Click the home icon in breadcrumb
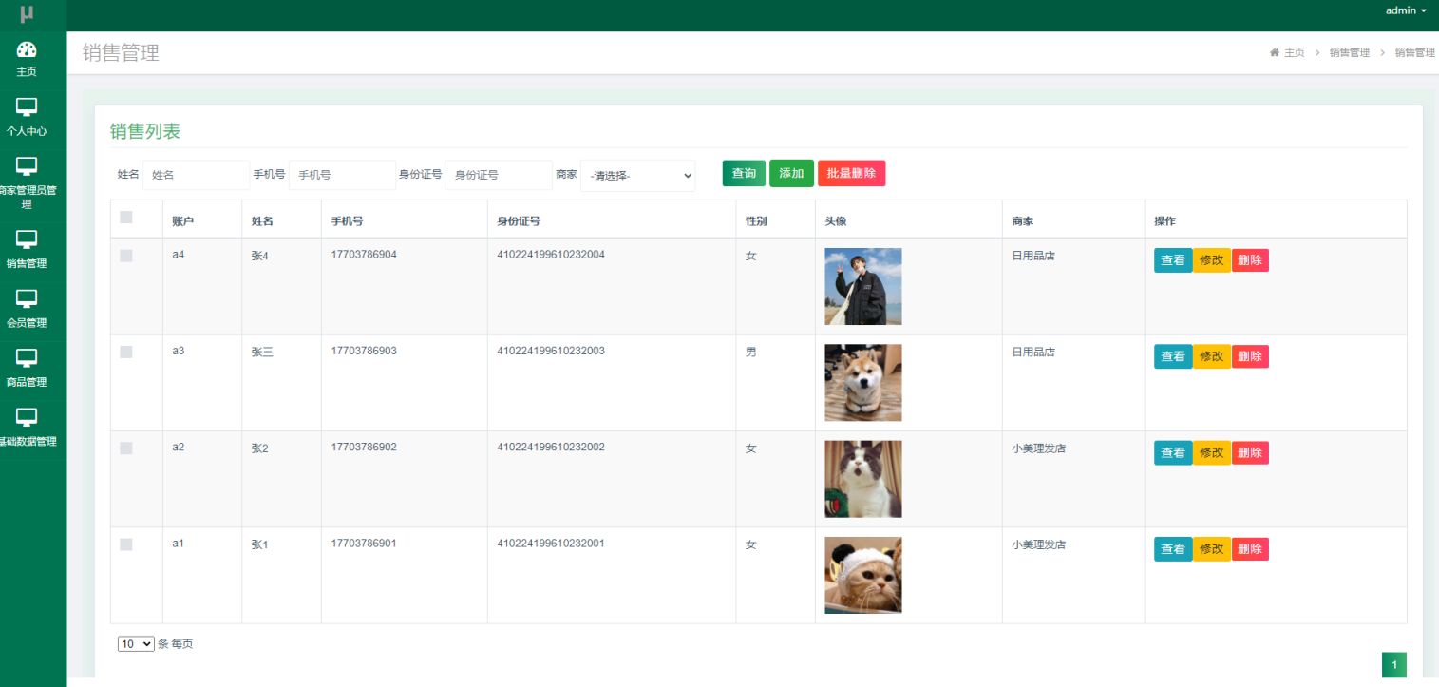Screen dimensions: 1439x687 point(1275,53)
